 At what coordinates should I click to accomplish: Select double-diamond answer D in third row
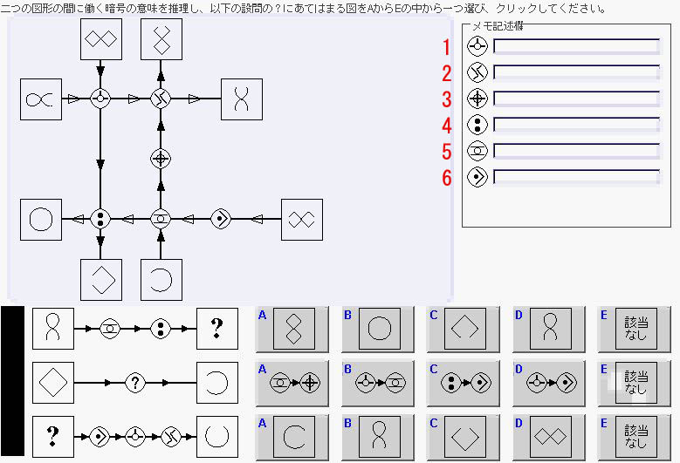coord(550,437)
